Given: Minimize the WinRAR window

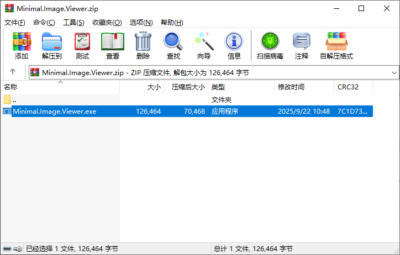Looking at the screenshot, I should (x=336, y=8).
